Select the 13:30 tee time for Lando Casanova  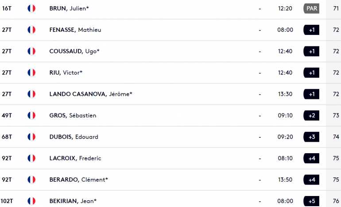(x=285, y=94)
